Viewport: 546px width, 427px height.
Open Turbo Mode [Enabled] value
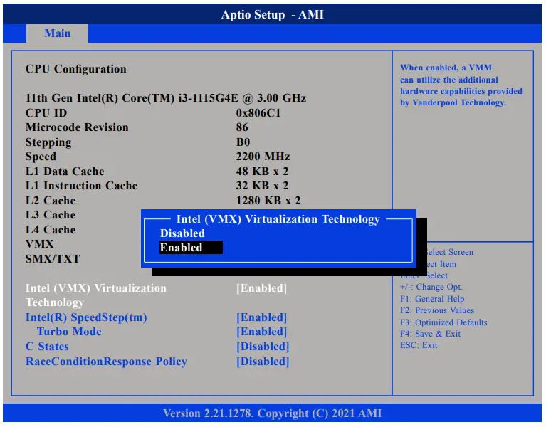tap(261, 332)
